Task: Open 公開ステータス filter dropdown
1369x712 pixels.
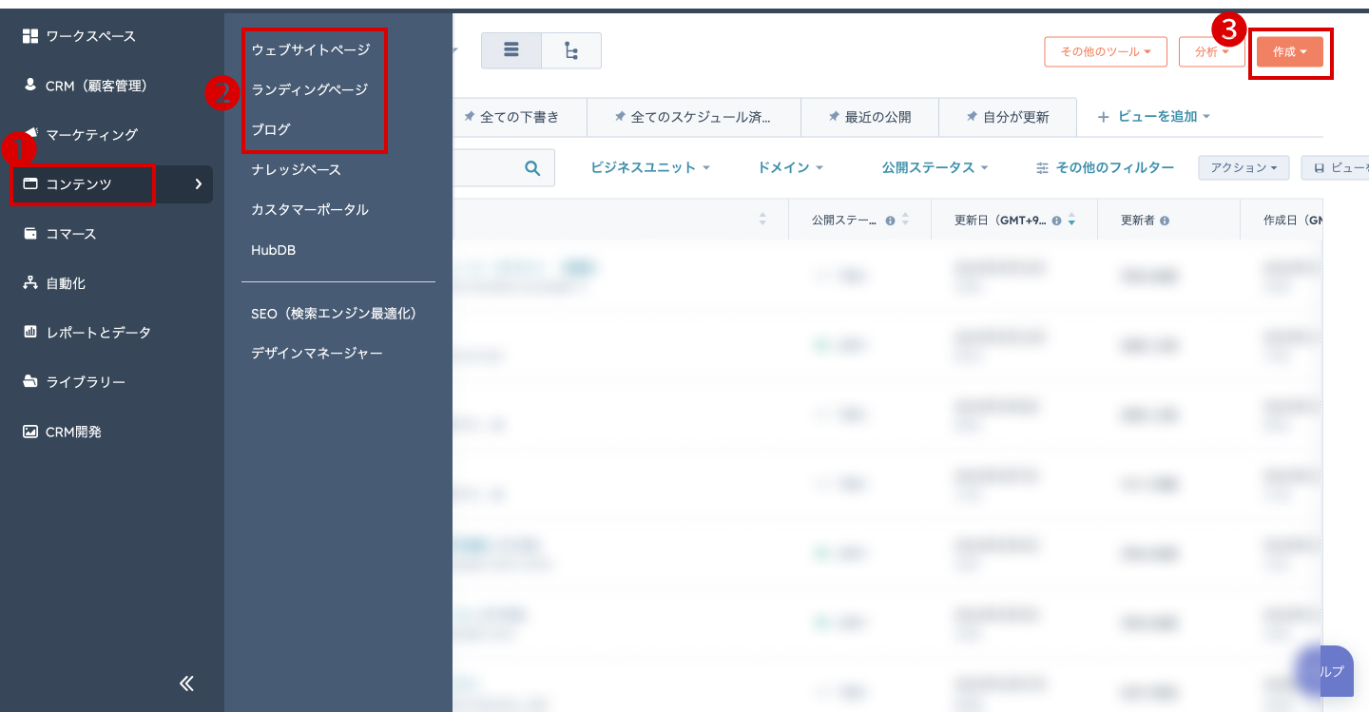Action: (x=935, y=167)
